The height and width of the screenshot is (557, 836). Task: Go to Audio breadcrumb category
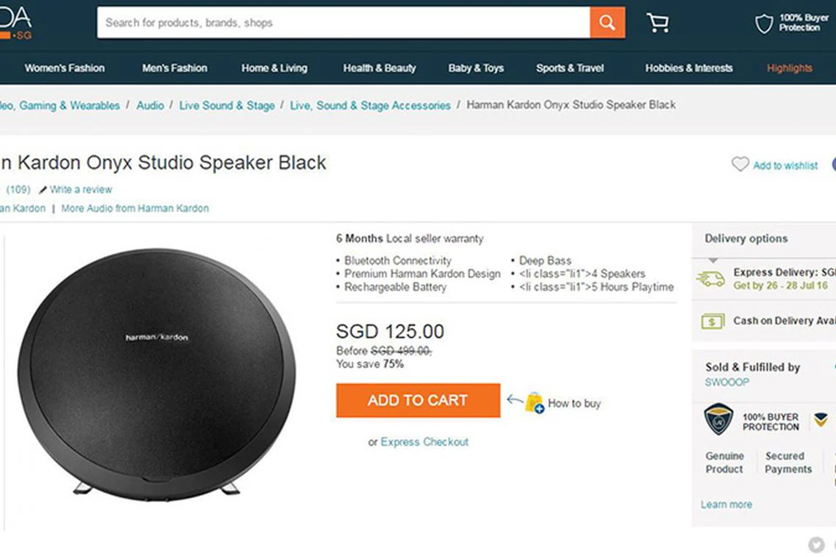pos(150,106)
